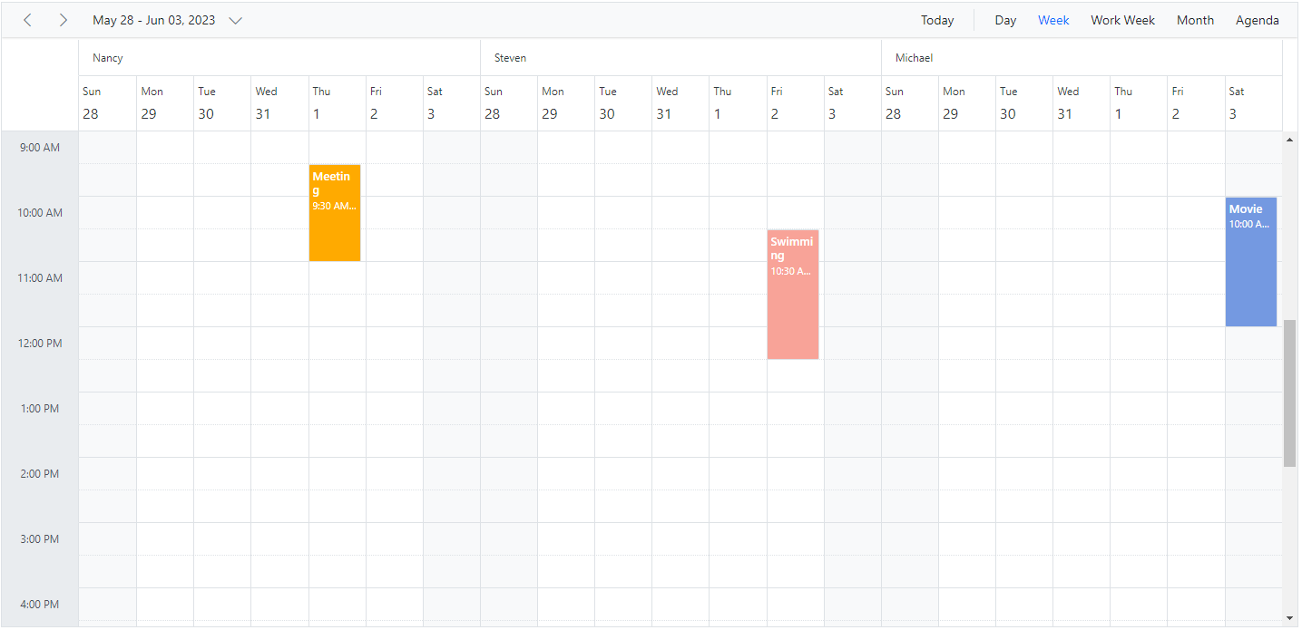Click May 28 - Jun 03, 2023 label
The height and width of the screenshot is (630, 1302).
pos(154,20)
